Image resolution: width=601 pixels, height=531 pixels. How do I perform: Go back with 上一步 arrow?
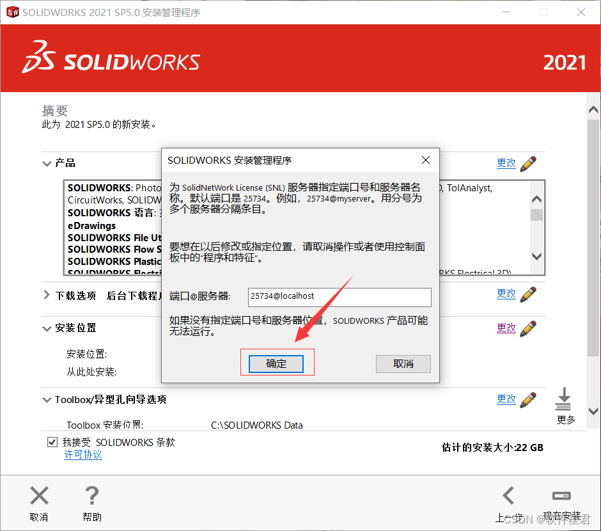(x=509, y=496)
